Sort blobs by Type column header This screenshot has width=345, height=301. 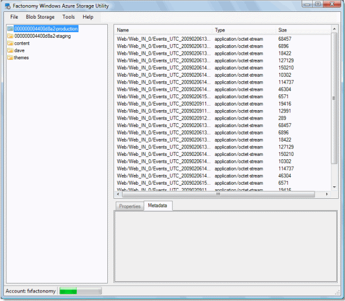click(244, 30)
